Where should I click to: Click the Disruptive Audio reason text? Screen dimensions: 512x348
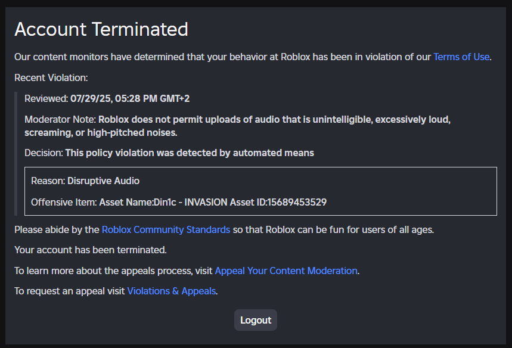coord(103,181)
